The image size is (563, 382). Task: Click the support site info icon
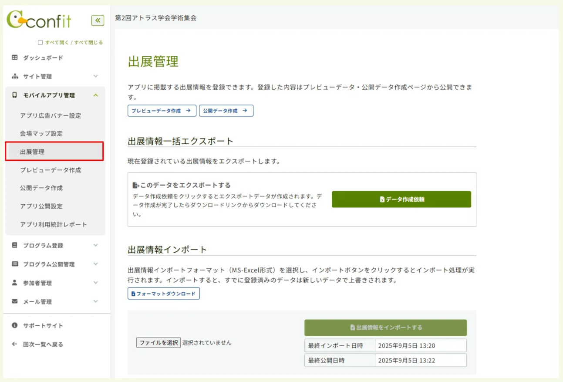pyautogui.click(x=15, y=325)
